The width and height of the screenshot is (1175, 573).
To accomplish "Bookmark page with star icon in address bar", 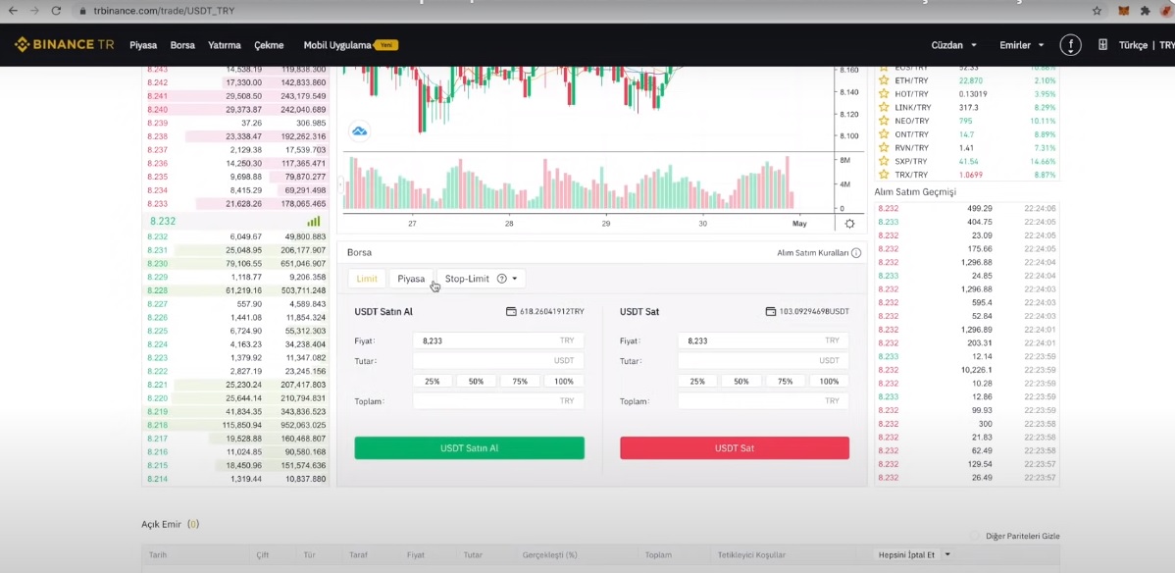I will 1098,11.
